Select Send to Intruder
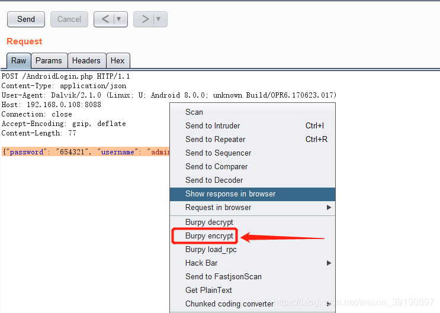This screenshot has width=440, height=313. pyautogui.click(x=252, y=125)
